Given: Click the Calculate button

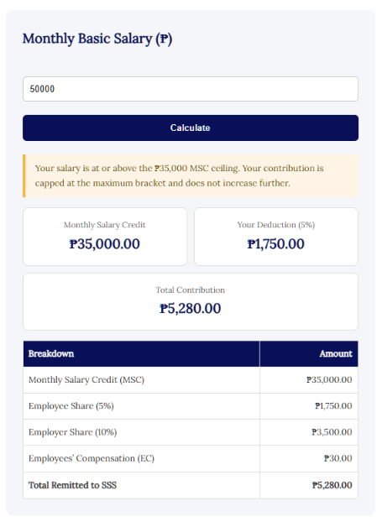Looking at the screenshot, I should pyautogui.click(x=191, y=128).
